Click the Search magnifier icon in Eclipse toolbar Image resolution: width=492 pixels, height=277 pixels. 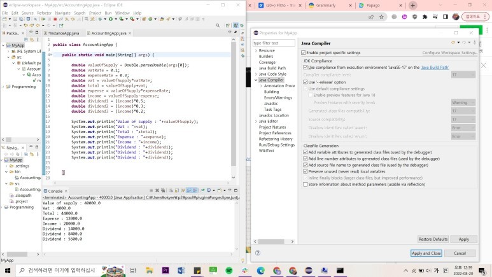(218, 25)
